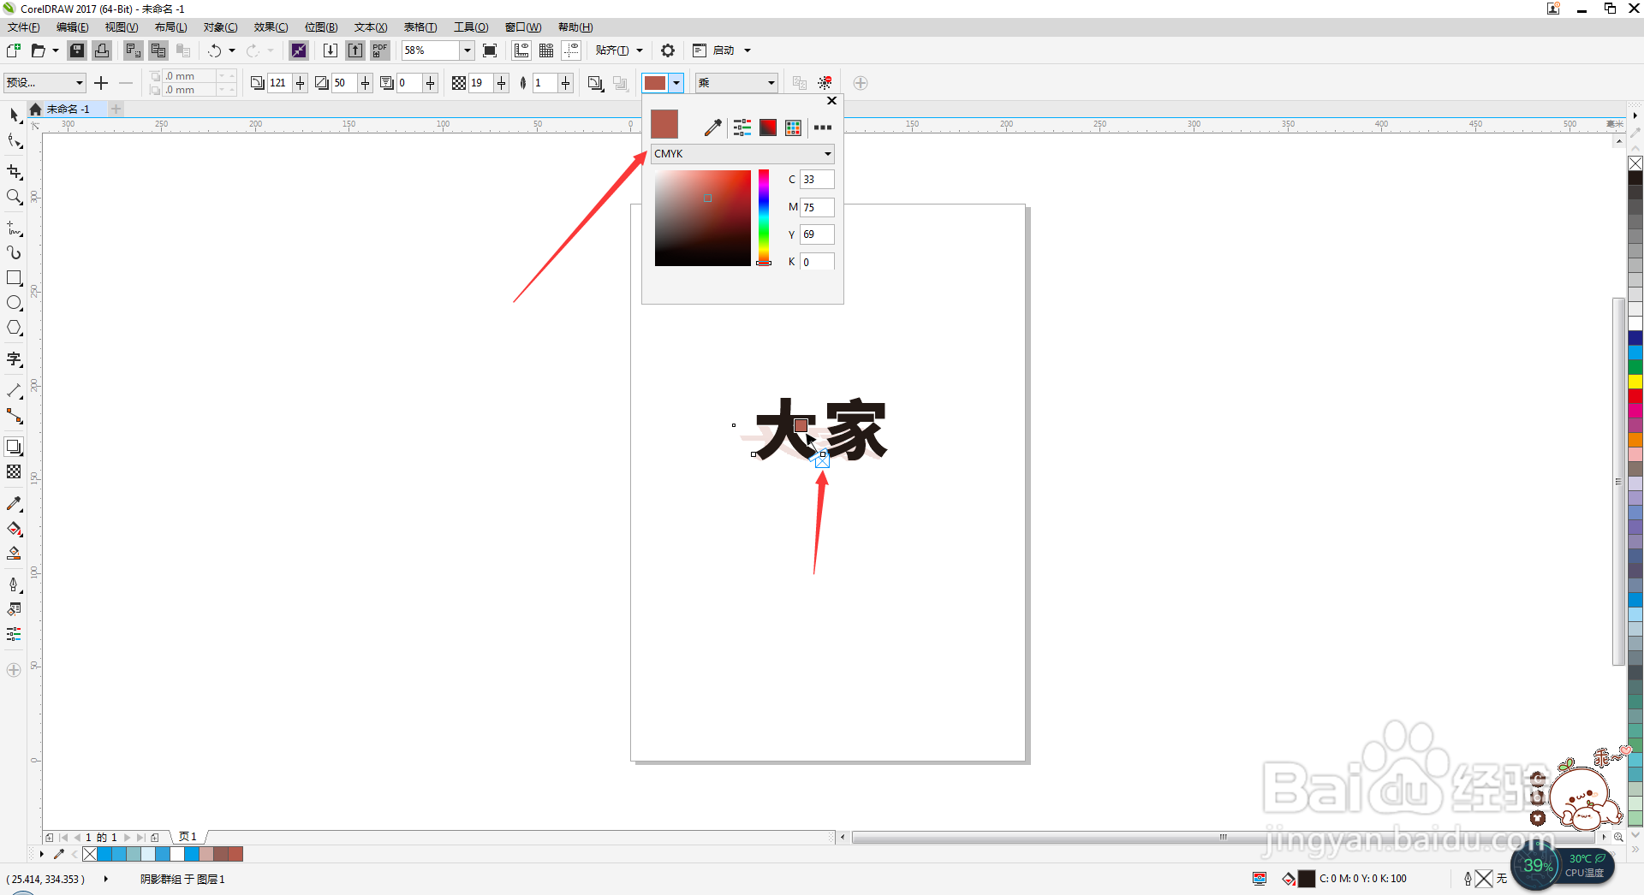Image resolution: width=1644 pixels, height=895 pixels.
Task: Click the Import icon
Action: coord(330,50)
